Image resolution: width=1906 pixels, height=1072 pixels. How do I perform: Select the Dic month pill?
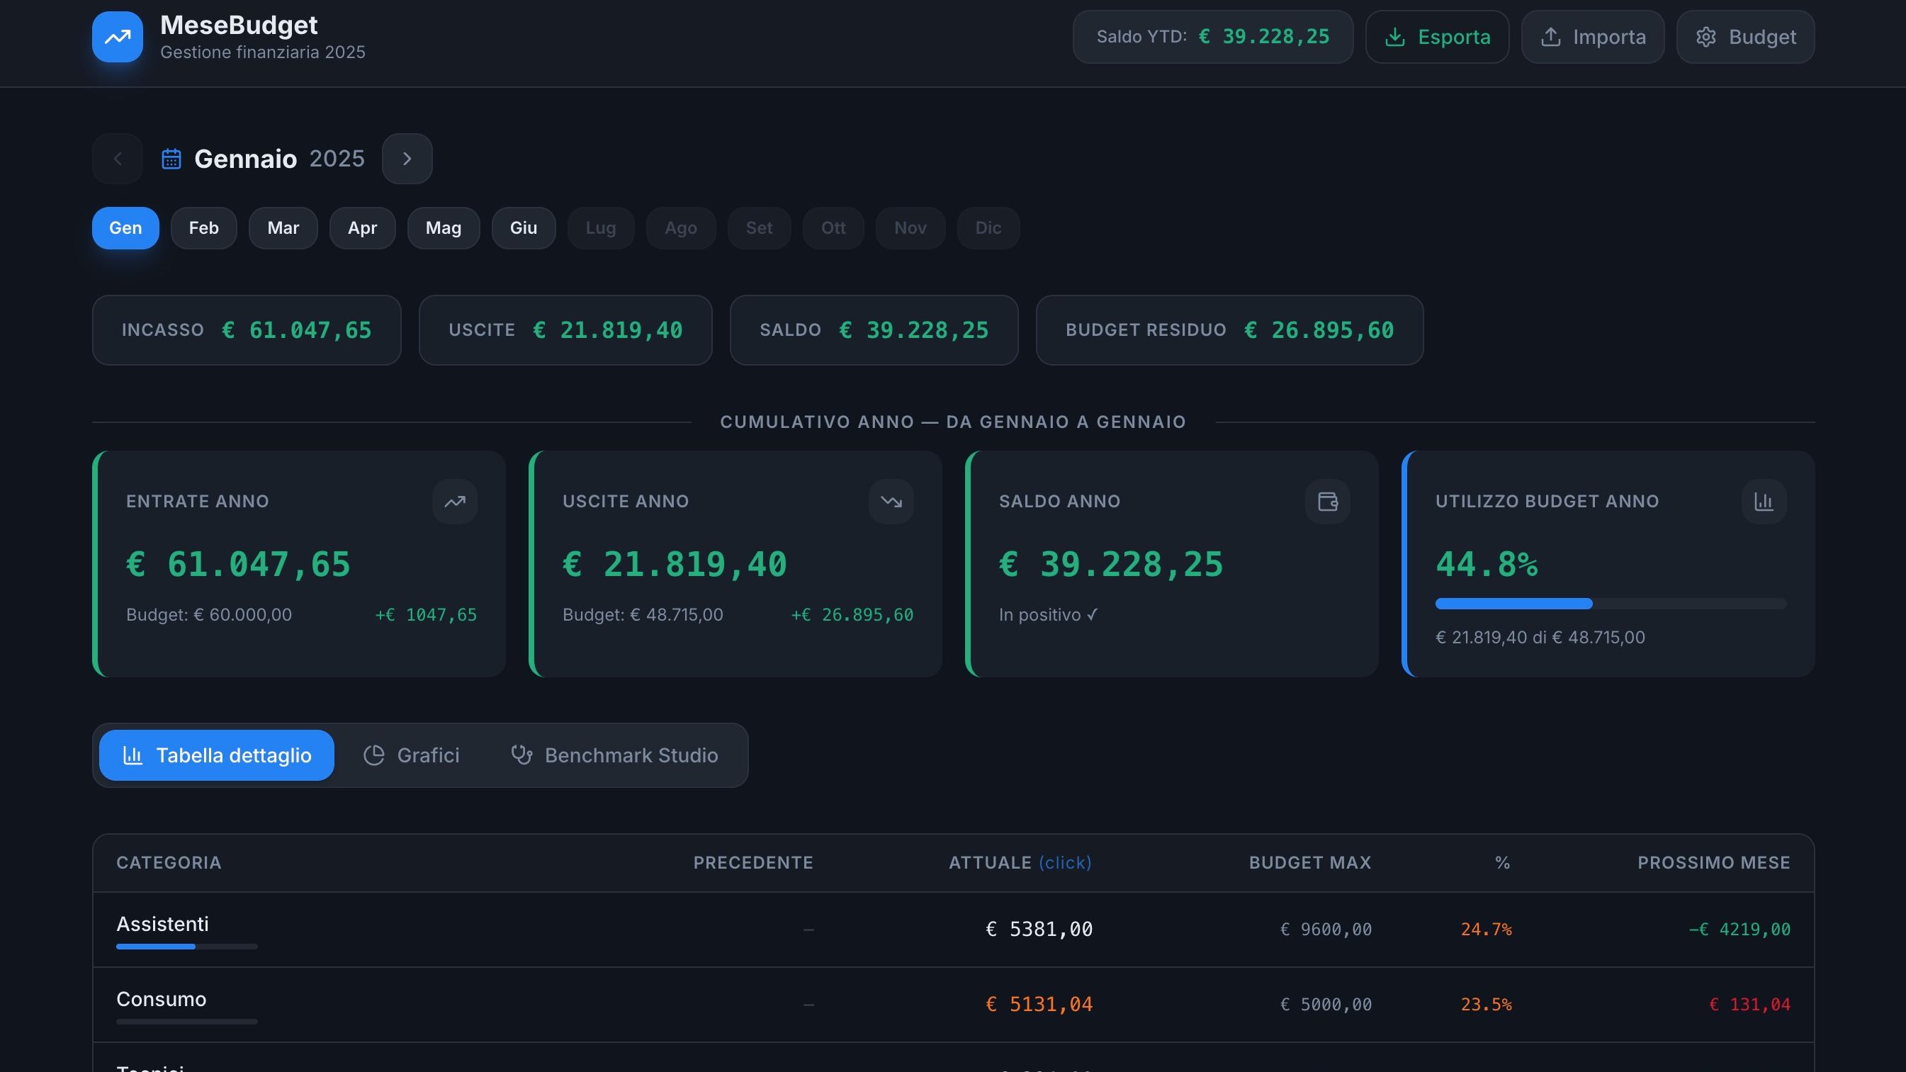click(x=988, y=228)
